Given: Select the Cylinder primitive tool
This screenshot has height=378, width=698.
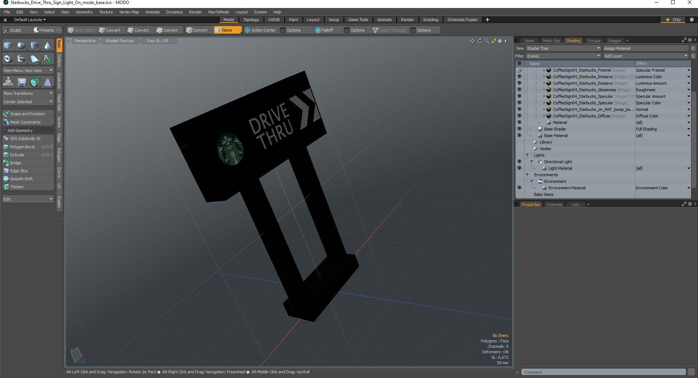Looking at the screenshot, I should 34,45.
